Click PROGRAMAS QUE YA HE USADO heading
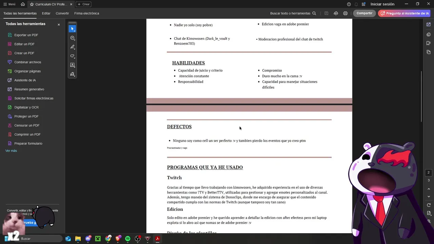 [205, 167]
